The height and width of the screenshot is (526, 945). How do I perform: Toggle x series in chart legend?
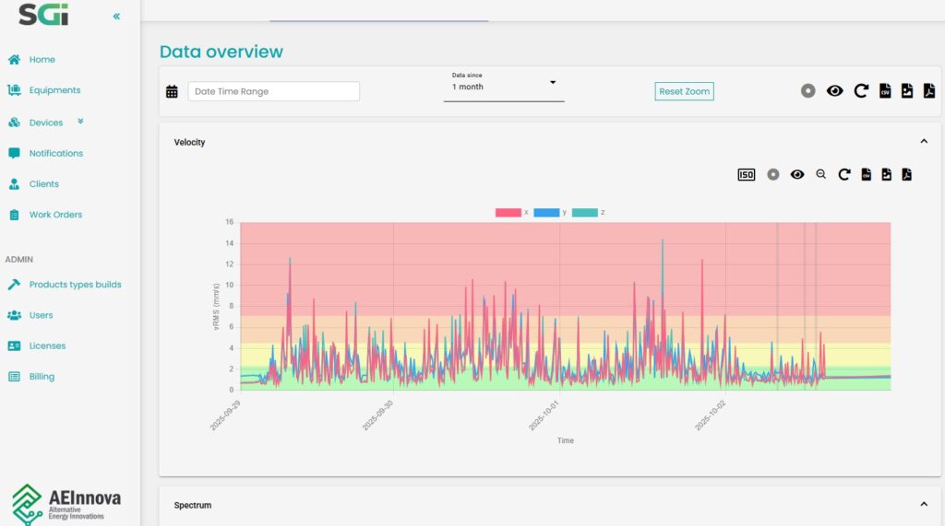508,213
